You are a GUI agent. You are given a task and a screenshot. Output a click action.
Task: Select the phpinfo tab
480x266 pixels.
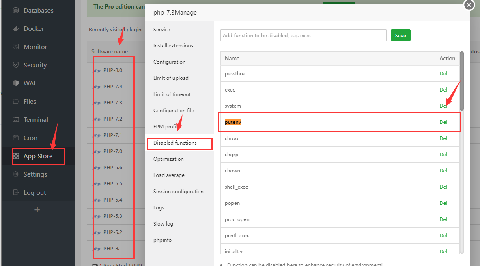[162, 240]
